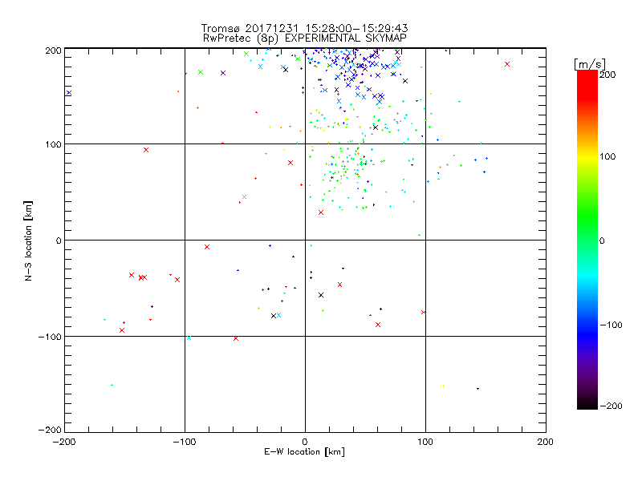Click the lone yellow dot in the plot's lower-right cell
Viewport: 642px width, 481px height.
444,386
